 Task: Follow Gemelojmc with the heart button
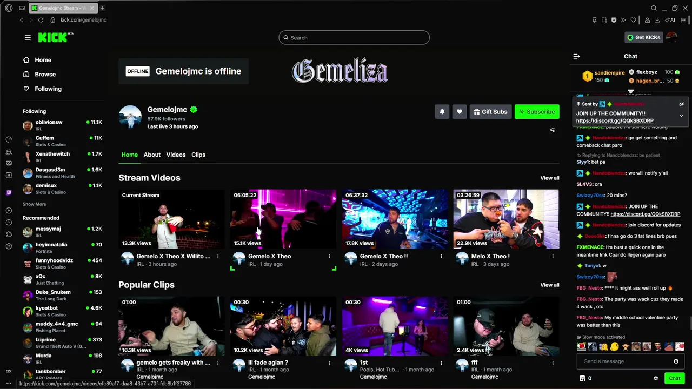coord(460,112)
